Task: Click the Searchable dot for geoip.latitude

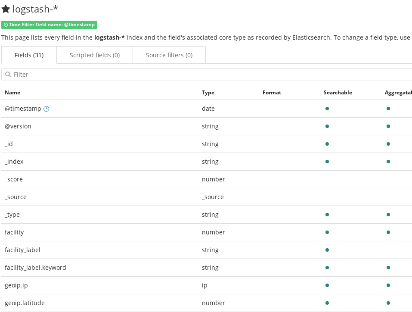Action: pos(327,303)
